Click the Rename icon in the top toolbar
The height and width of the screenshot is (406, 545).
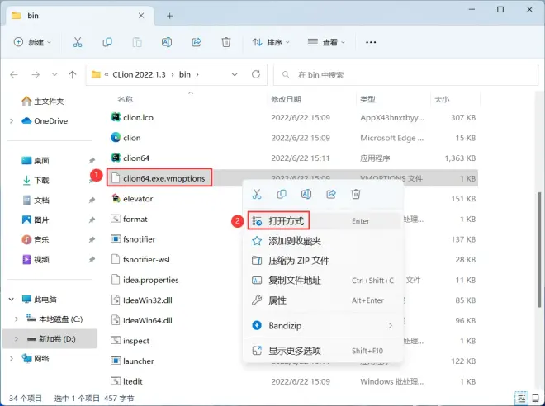pos(167,42)
